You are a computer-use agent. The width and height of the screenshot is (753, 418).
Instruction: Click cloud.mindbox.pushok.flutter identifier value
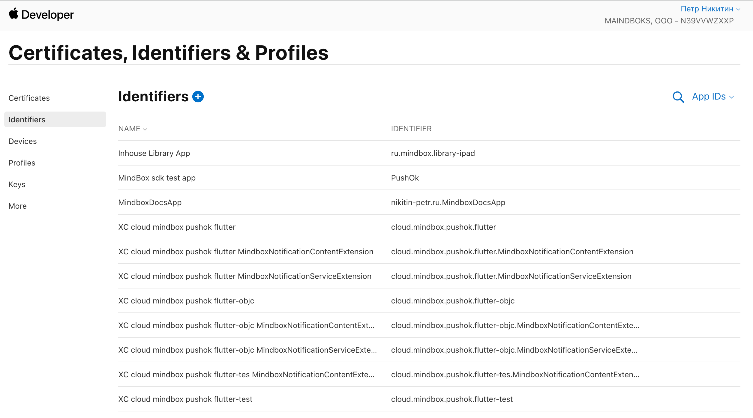[x=443, y=227]
